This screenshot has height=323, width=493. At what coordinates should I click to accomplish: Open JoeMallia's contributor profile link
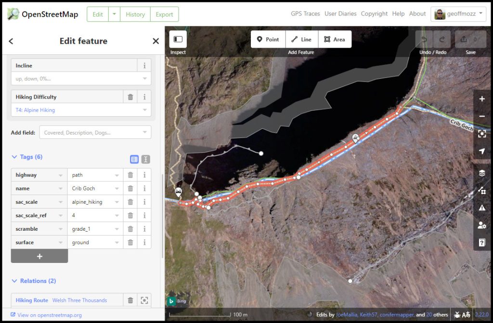pyautogui.click(x=347, y=314)
